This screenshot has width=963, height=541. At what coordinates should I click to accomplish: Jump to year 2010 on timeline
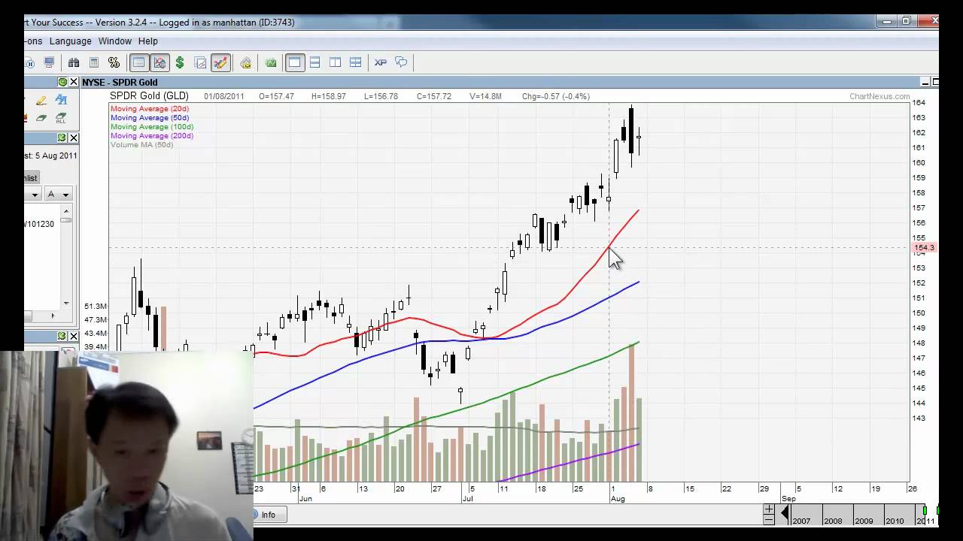895,521
